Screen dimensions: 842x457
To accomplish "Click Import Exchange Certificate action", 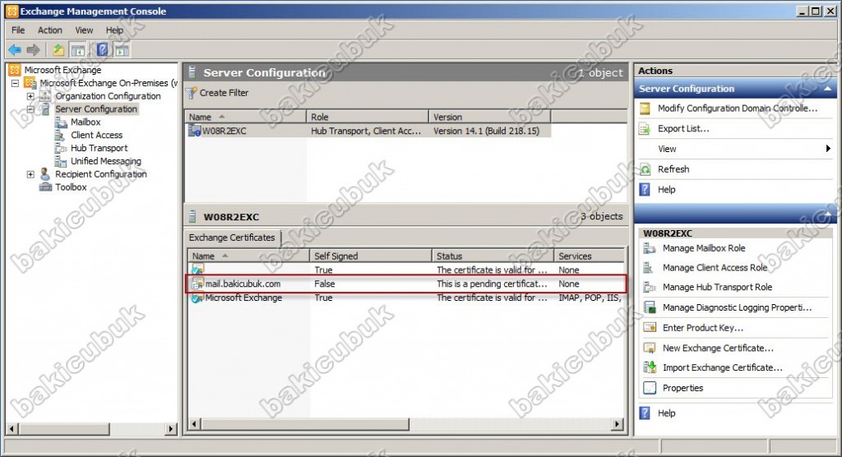I will point(722,367).
